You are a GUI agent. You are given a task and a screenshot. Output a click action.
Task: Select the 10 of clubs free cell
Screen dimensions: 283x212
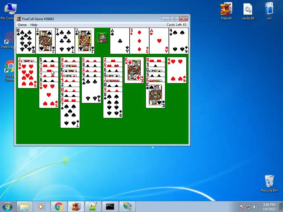[26, 41]
